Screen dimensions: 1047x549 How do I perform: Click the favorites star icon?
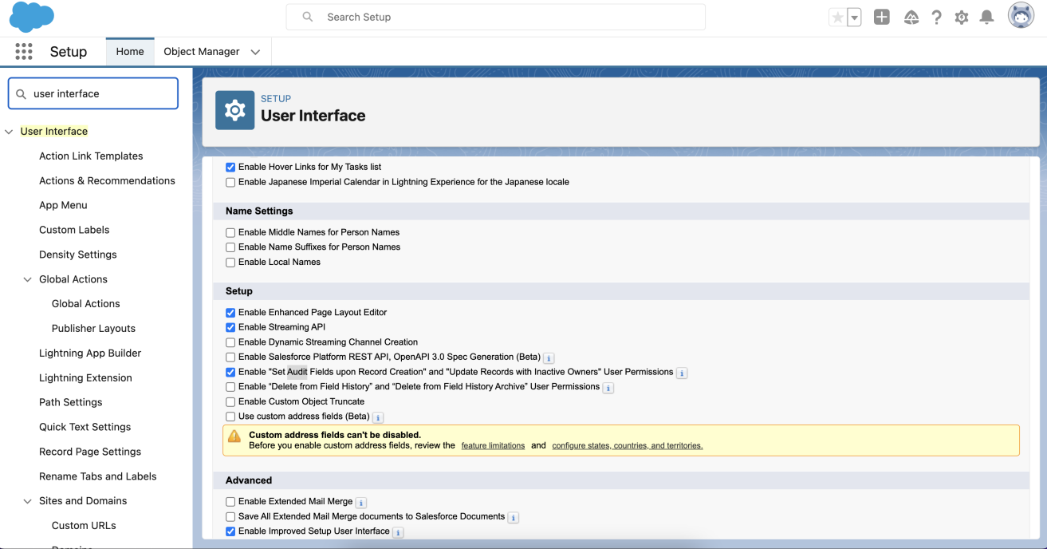[837, 18]
